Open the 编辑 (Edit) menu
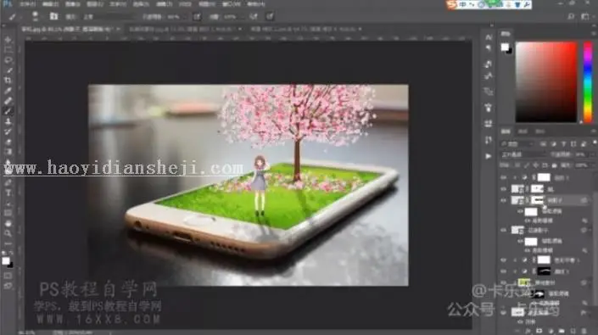Image resolution: width=598 pixels, height=335 pixels. click(x=50, y=4)
